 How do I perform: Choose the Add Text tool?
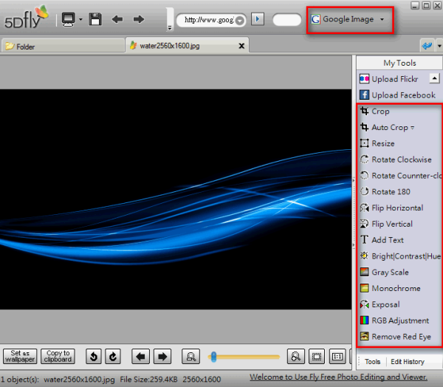(388, 240)
